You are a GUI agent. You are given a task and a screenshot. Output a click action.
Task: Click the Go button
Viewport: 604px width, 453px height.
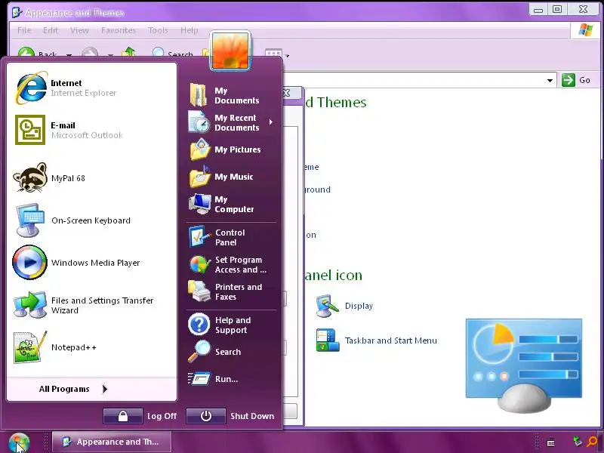[x=577, y=80]
